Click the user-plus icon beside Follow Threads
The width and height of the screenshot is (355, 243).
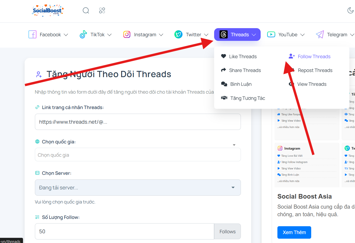tap(292, 56)
